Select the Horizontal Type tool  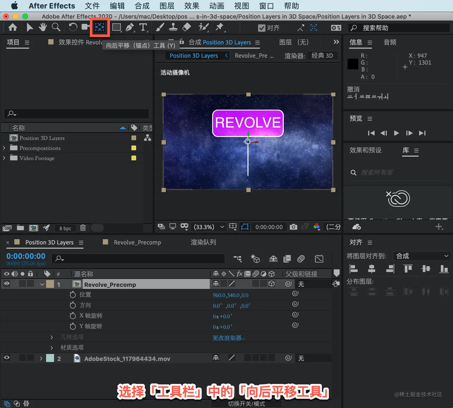point(143,28)
